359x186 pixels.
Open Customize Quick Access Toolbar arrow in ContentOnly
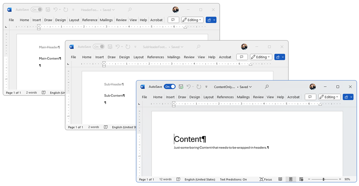tap(206, 87)
